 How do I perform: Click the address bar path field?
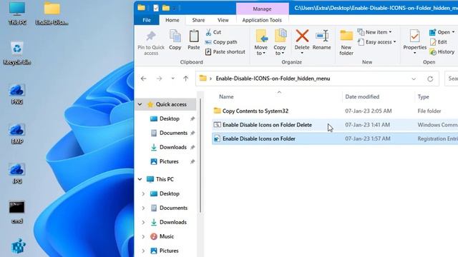point(317,79)
